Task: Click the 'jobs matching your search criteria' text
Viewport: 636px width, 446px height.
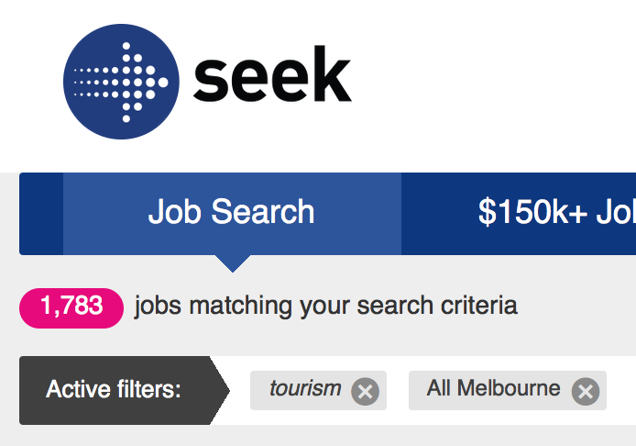Action: (325, 306)
